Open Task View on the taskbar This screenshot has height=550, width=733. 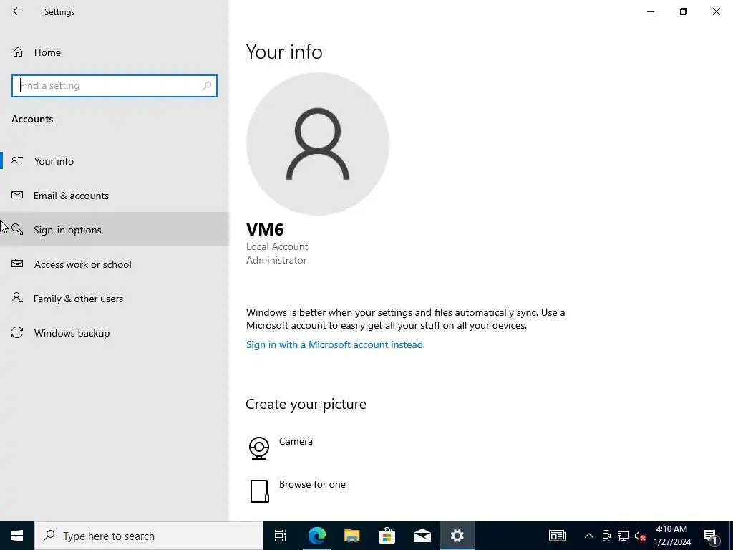tap(281, 536)
